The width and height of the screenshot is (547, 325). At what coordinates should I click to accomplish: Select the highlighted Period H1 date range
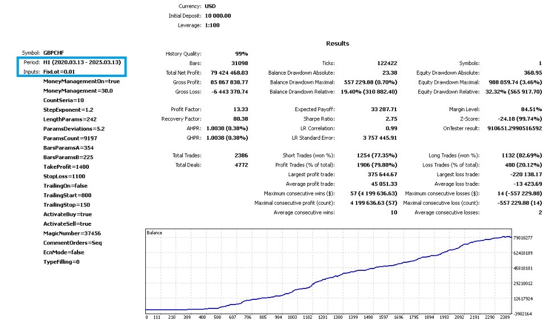[82, 62]
